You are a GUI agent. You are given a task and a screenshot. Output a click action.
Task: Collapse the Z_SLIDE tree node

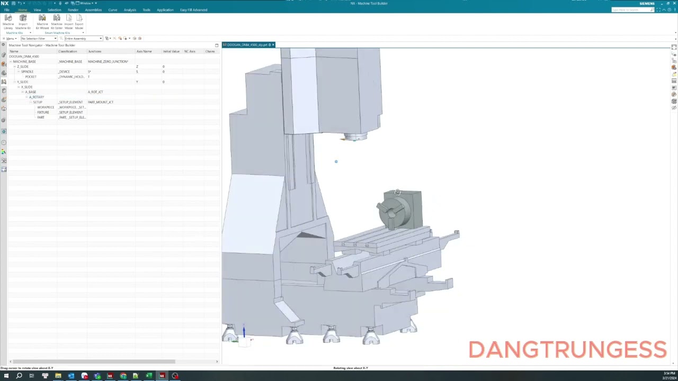[x=15, y=67]
